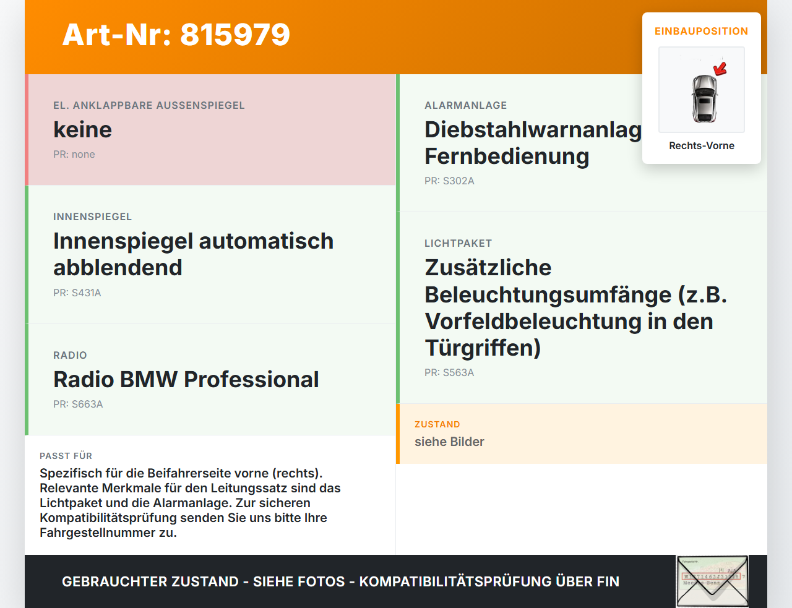
Task: Click the INNENSPIEGEL label
Action: (x=93, y=217)
